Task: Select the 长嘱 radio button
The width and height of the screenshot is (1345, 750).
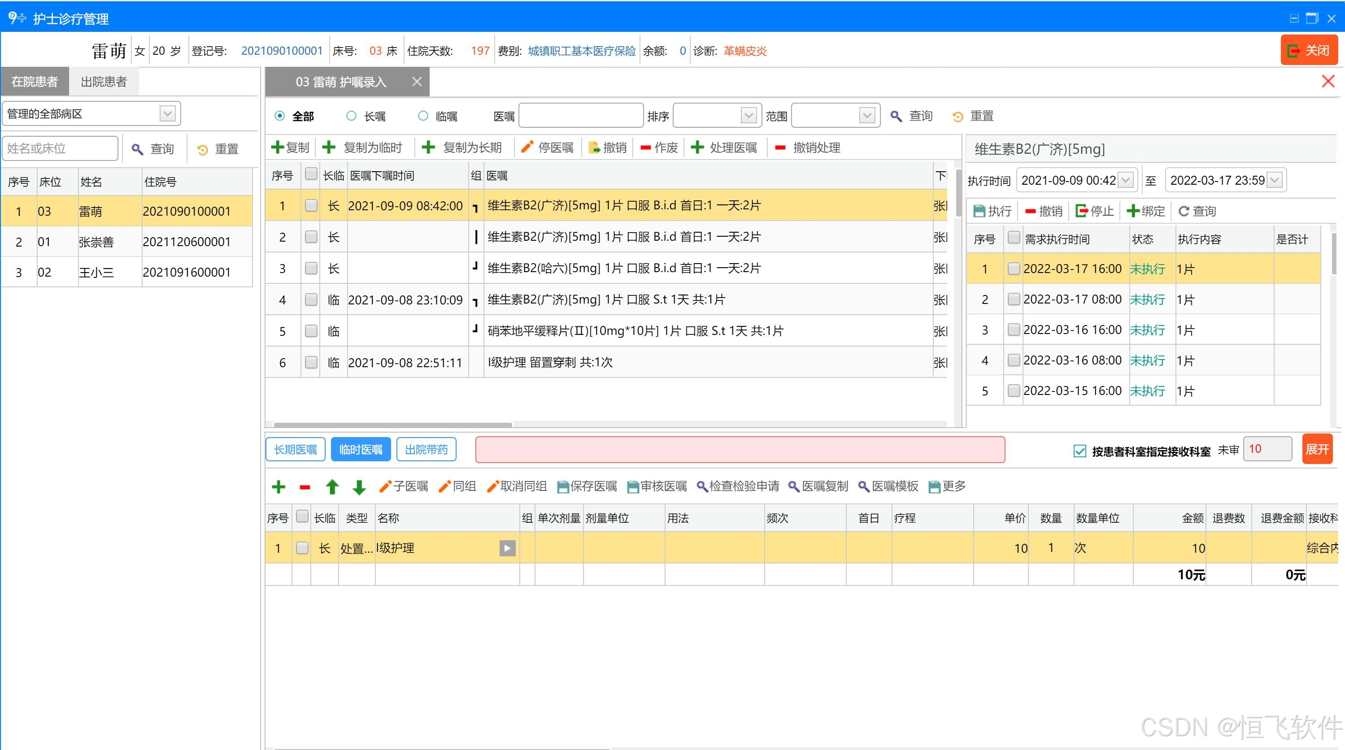Action: point(352,116)
